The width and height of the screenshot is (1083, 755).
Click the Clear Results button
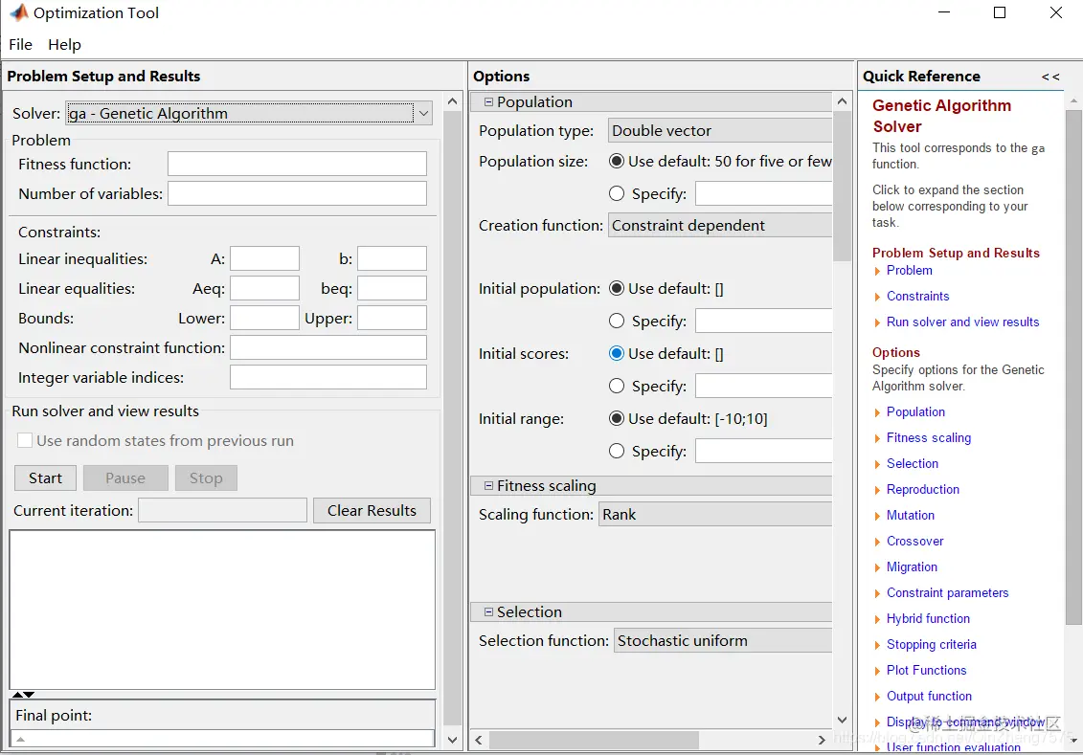(372, 511)
